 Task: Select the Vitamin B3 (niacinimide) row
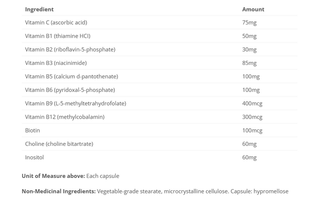tap(56, 63)
